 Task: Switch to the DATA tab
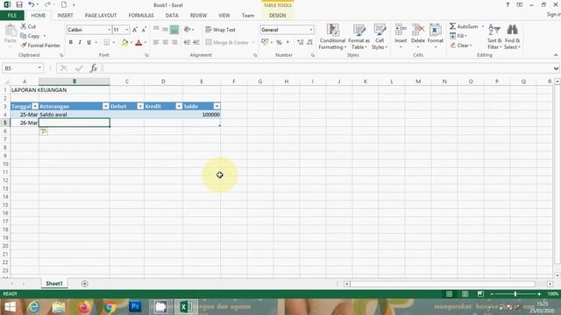172,16
